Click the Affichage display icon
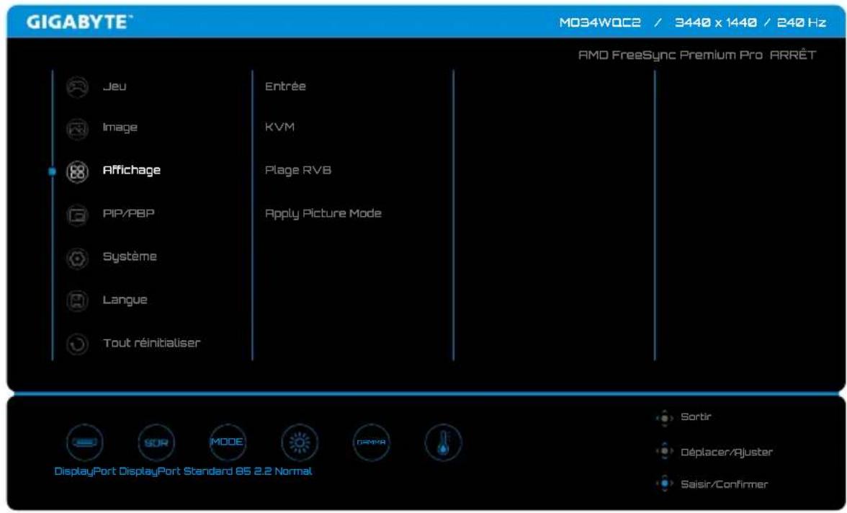847x513 pixels. click(77, 172)
